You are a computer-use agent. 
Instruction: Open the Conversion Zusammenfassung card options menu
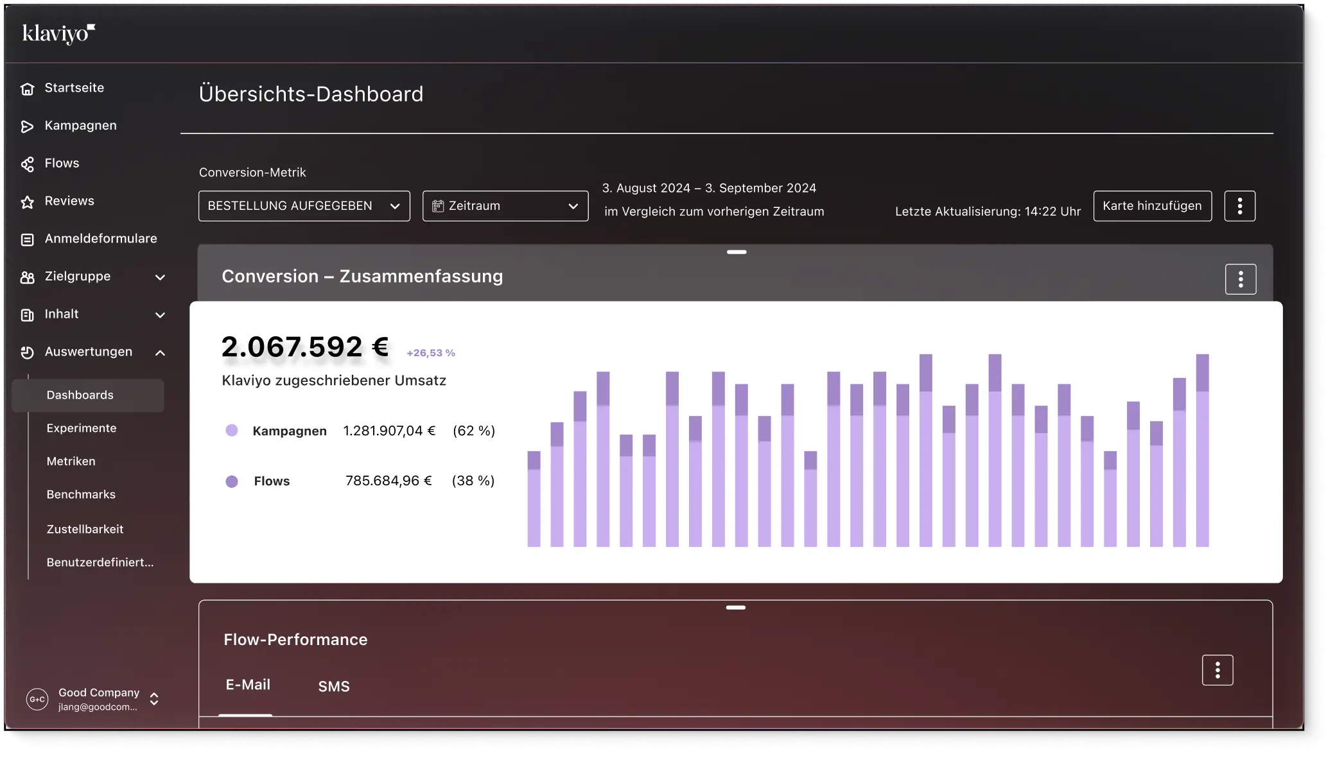pos(1240,279)
